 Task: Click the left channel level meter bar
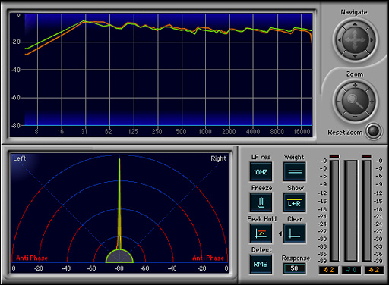pyautogui.click(x=334, y=211)
